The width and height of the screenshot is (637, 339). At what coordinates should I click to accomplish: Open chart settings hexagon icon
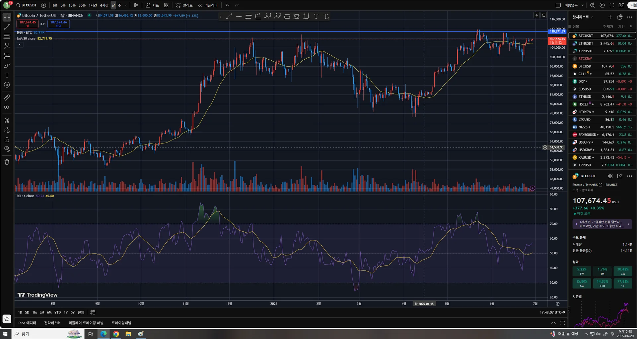pyautogui.click(x=602, y=5)
